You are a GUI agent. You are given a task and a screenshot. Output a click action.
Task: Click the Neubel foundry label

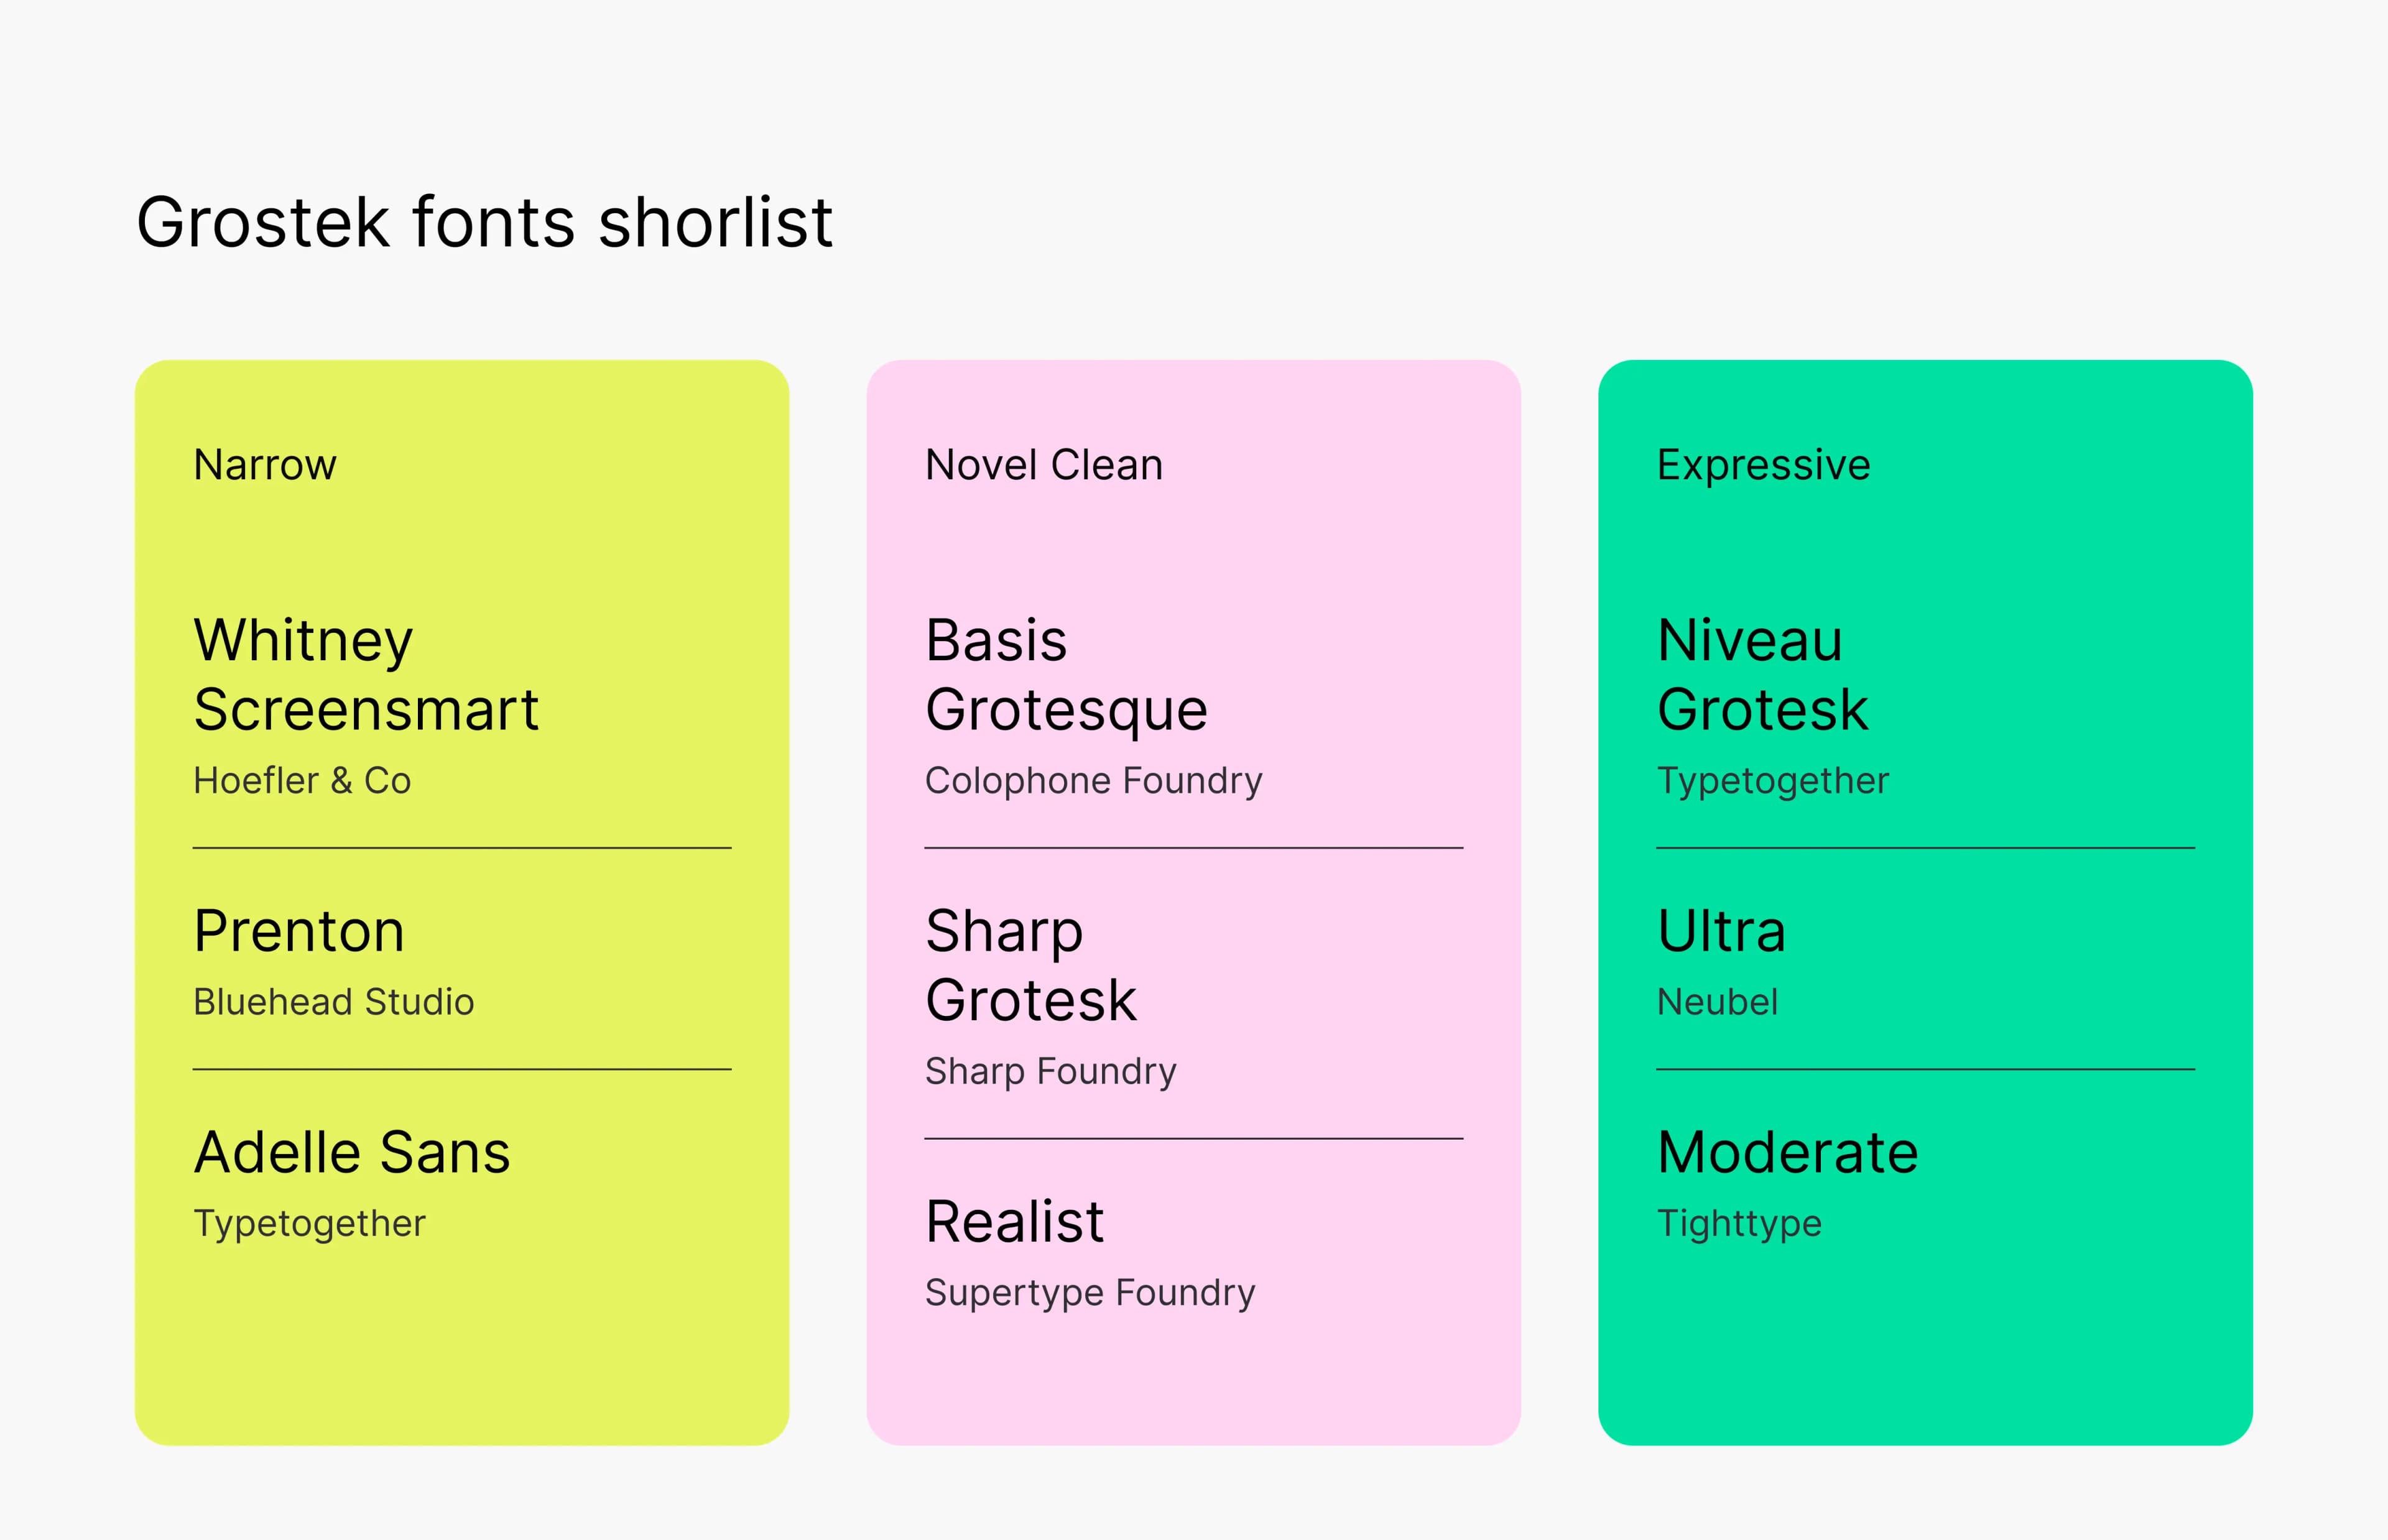(1717, 1002)
